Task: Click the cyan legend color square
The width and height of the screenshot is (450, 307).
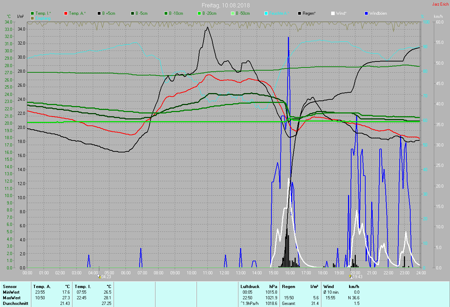Action: point(266,13)
